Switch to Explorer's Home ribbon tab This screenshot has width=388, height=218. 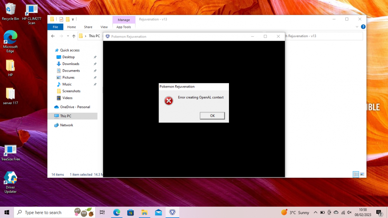[x=71, y=27]
